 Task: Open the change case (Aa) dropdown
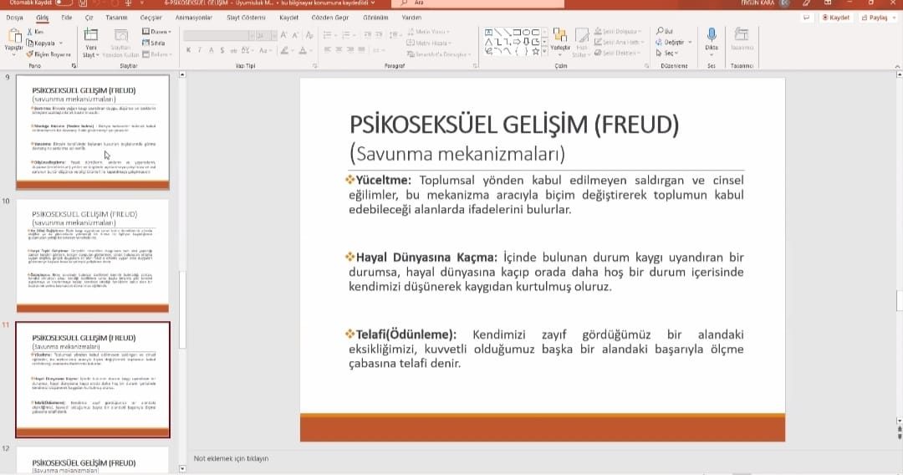264,51
